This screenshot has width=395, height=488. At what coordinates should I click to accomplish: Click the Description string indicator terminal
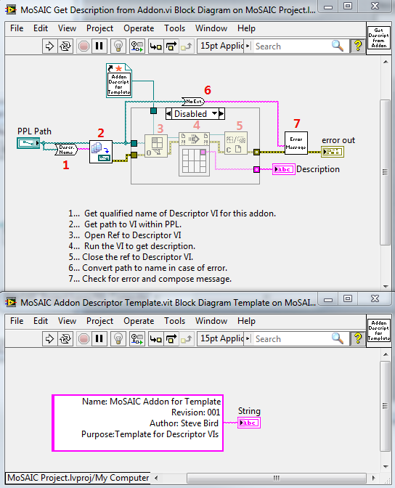click(x=284, y=169)
